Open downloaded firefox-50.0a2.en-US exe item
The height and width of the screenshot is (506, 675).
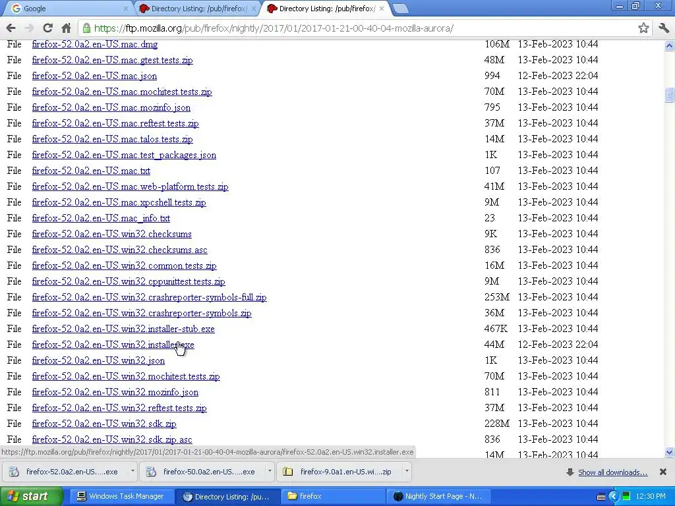[203, 472]
